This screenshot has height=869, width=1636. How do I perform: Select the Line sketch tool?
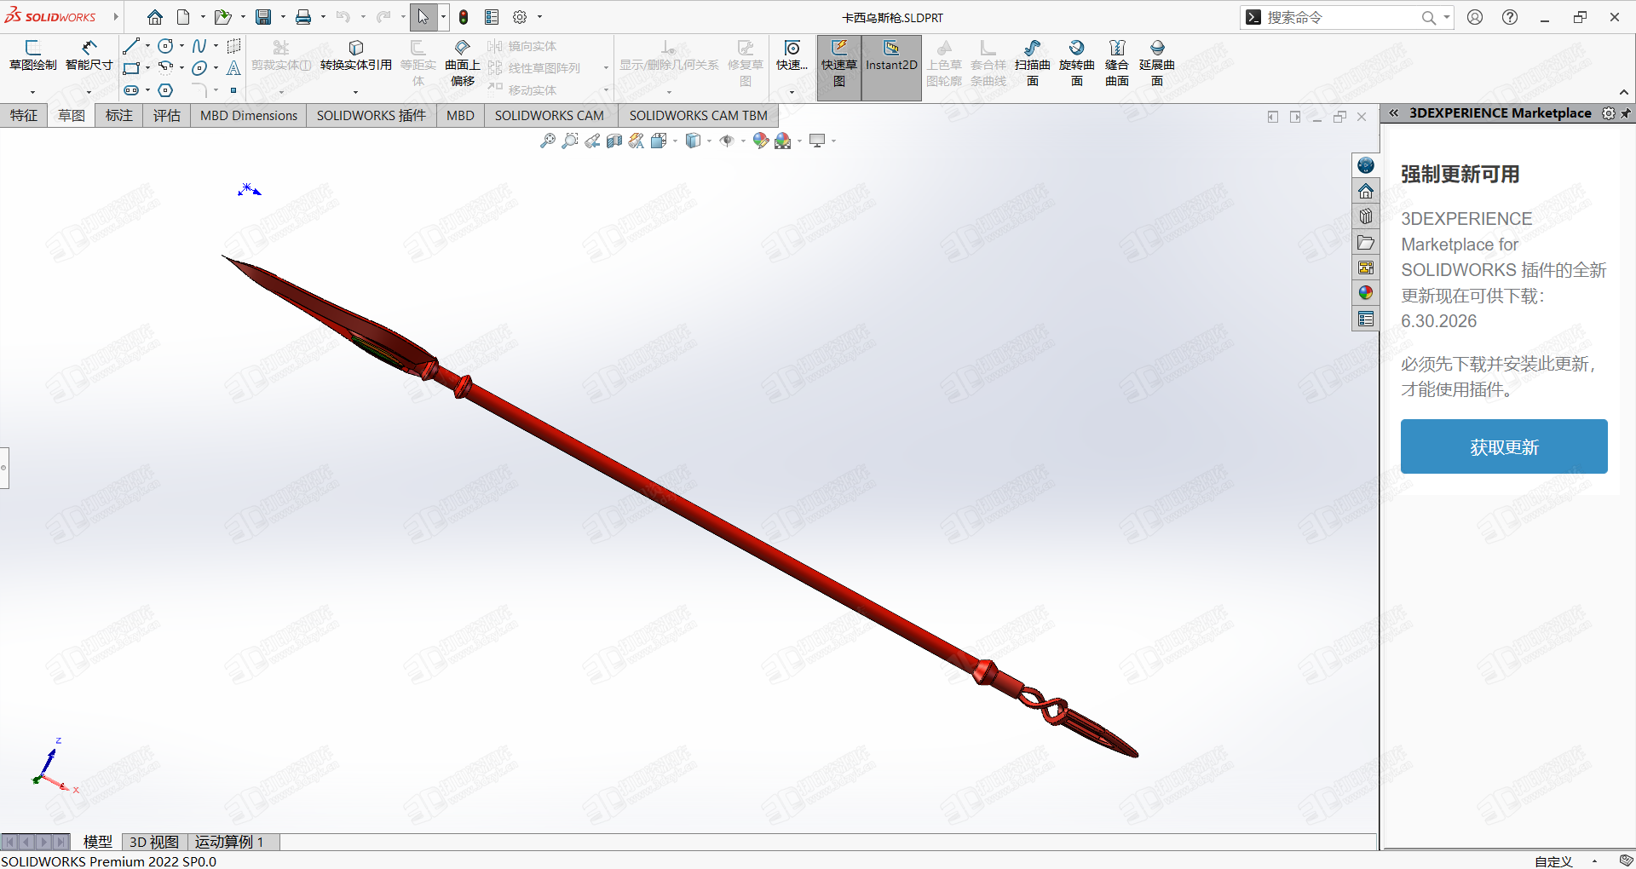point(131,46)
